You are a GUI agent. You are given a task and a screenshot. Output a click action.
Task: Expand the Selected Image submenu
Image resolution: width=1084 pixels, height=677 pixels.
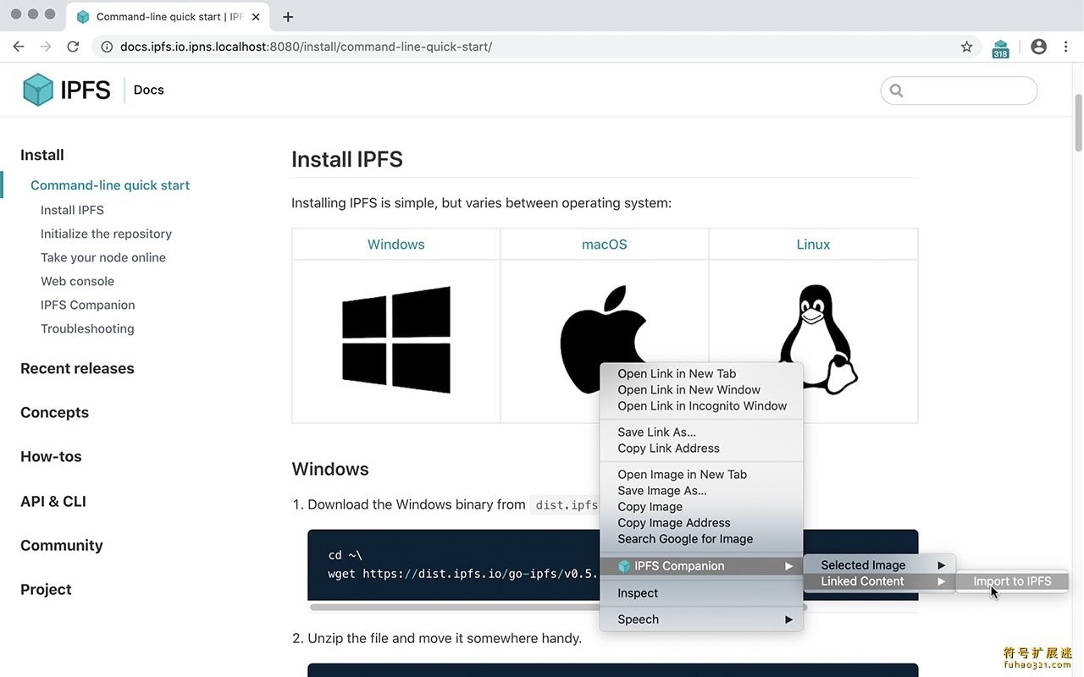pyautogui.click(x=880, y=564)
